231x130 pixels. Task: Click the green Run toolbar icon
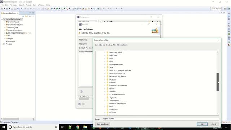click(57, 9)
